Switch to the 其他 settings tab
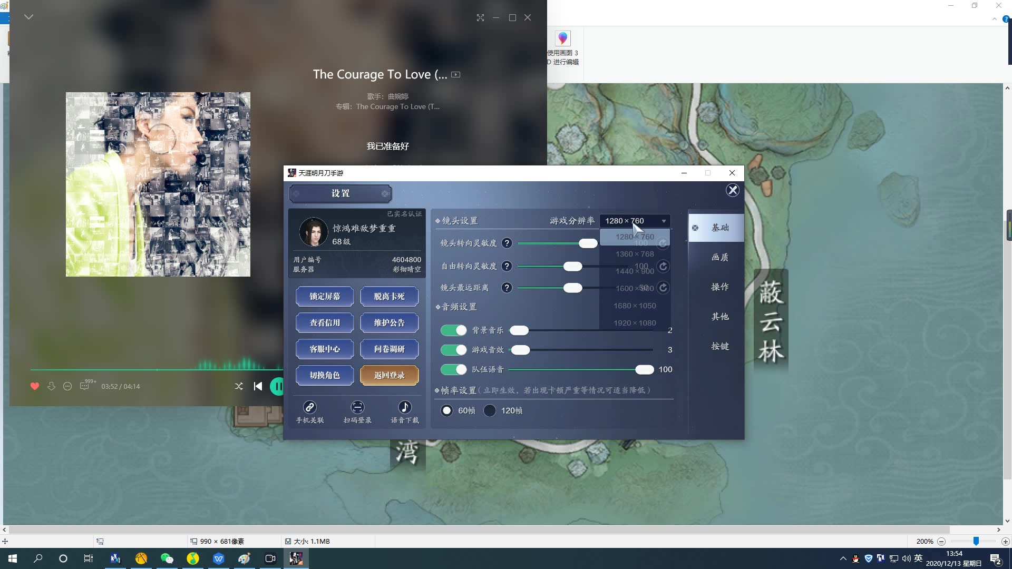This screenshot has width=1012, height=569. [716, 316]
